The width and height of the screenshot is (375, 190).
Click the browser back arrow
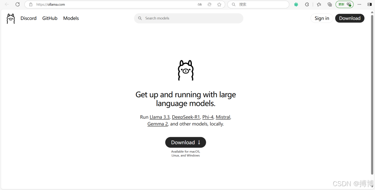pos(7,4)
